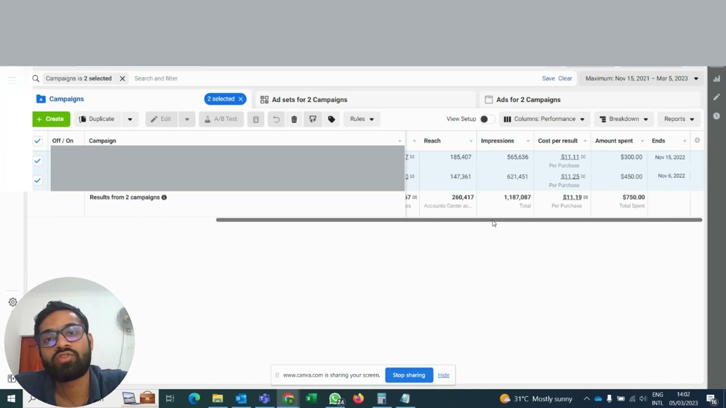Uncheck the campaign row with $300.00 spent
The width and height of the screenshot is (726, 408).
37,161
